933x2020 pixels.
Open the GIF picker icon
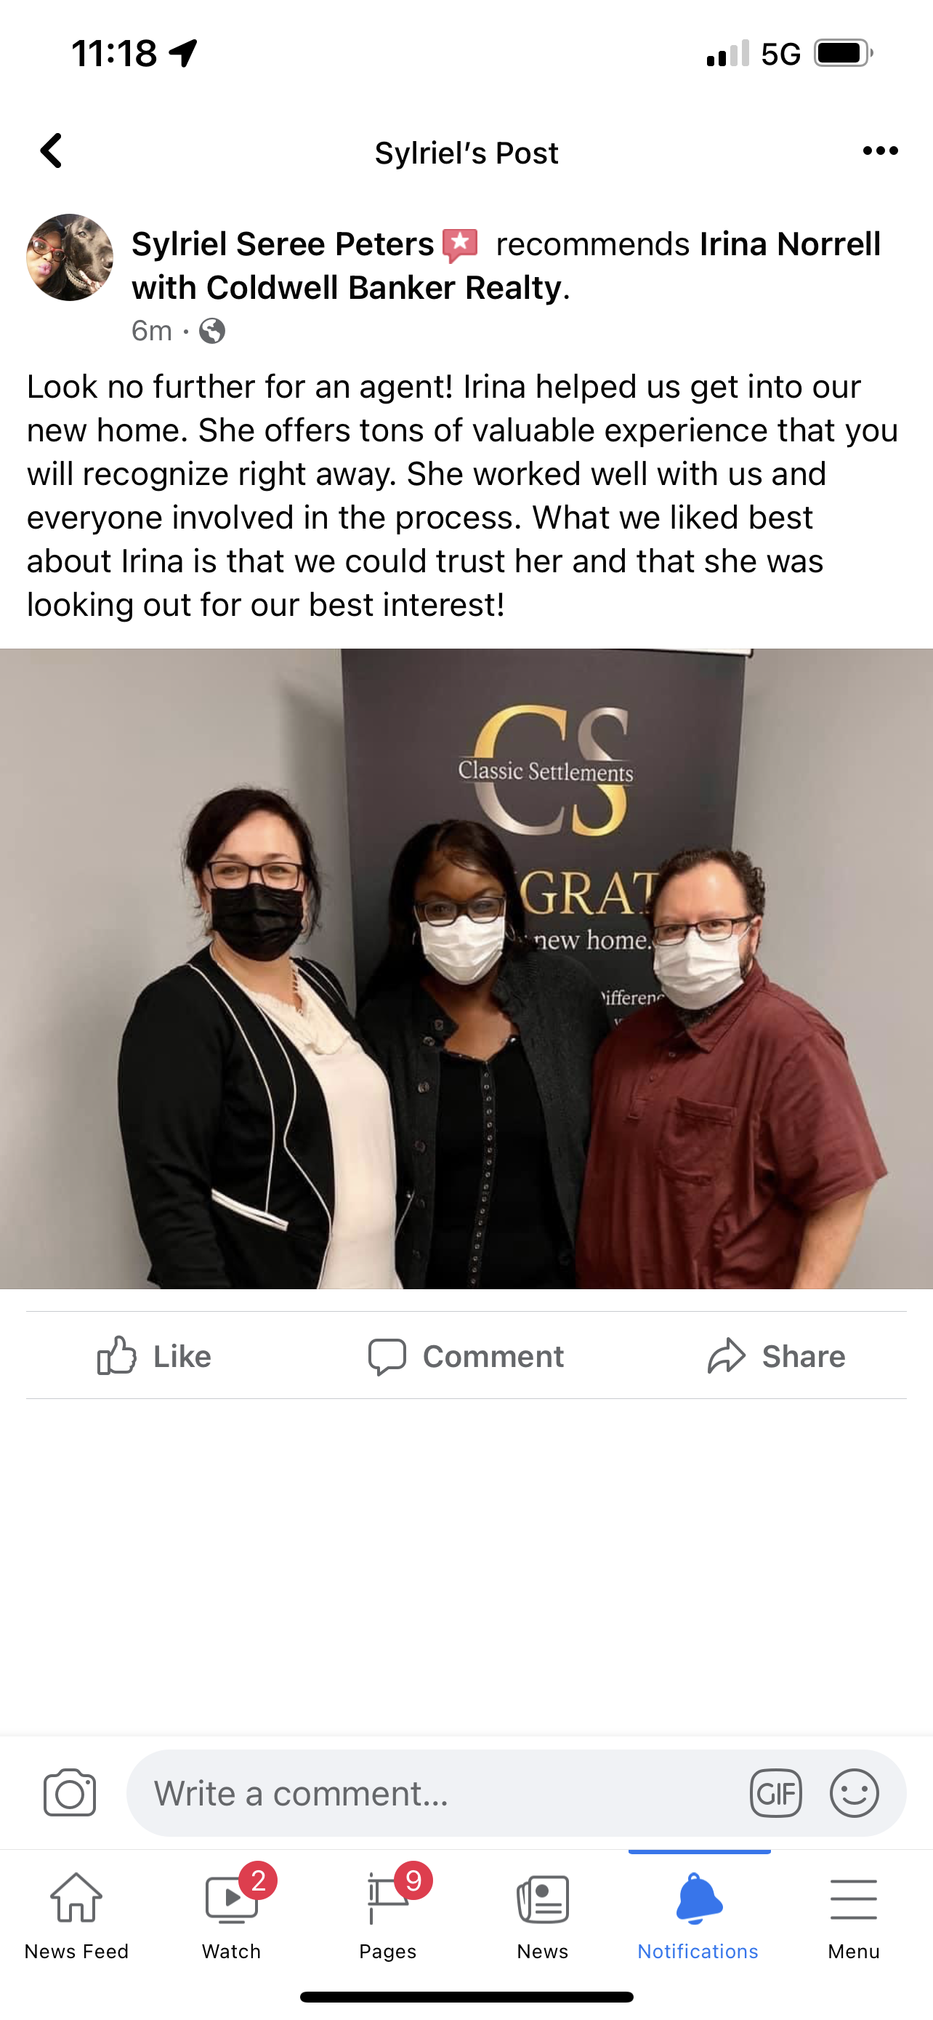coord(775,1792)
